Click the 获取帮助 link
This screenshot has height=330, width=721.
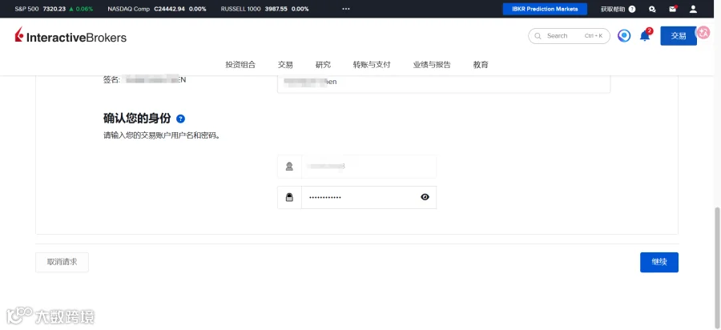coord(613,9)
